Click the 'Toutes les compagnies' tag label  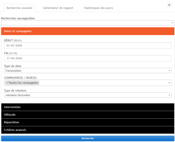[23, 83]
